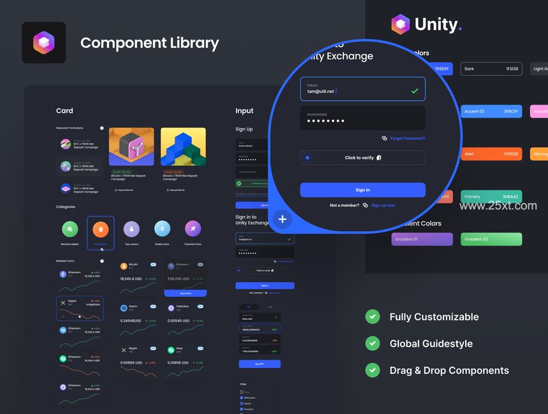The width and height of the screenshot is (548, 414).
Task: Focus the magnified Email input field
Action: (x=363, y=89)
